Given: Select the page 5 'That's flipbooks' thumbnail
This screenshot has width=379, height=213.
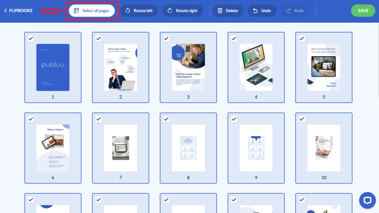Looking at the screenshot, I should point(324,68).
